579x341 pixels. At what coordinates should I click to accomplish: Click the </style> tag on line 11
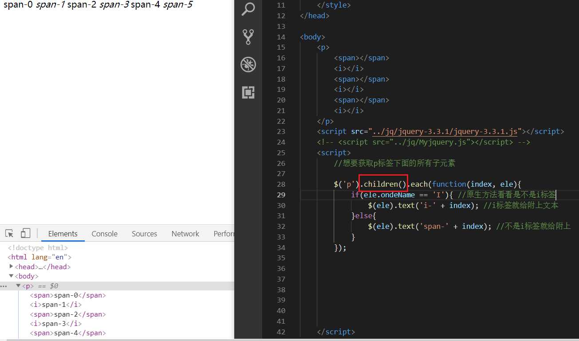[334, 5]
